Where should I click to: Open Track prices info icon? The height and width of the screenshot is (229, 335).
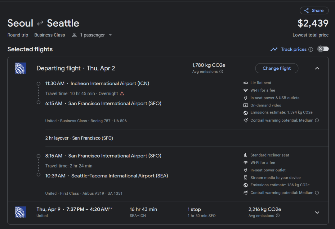(310, 50)
